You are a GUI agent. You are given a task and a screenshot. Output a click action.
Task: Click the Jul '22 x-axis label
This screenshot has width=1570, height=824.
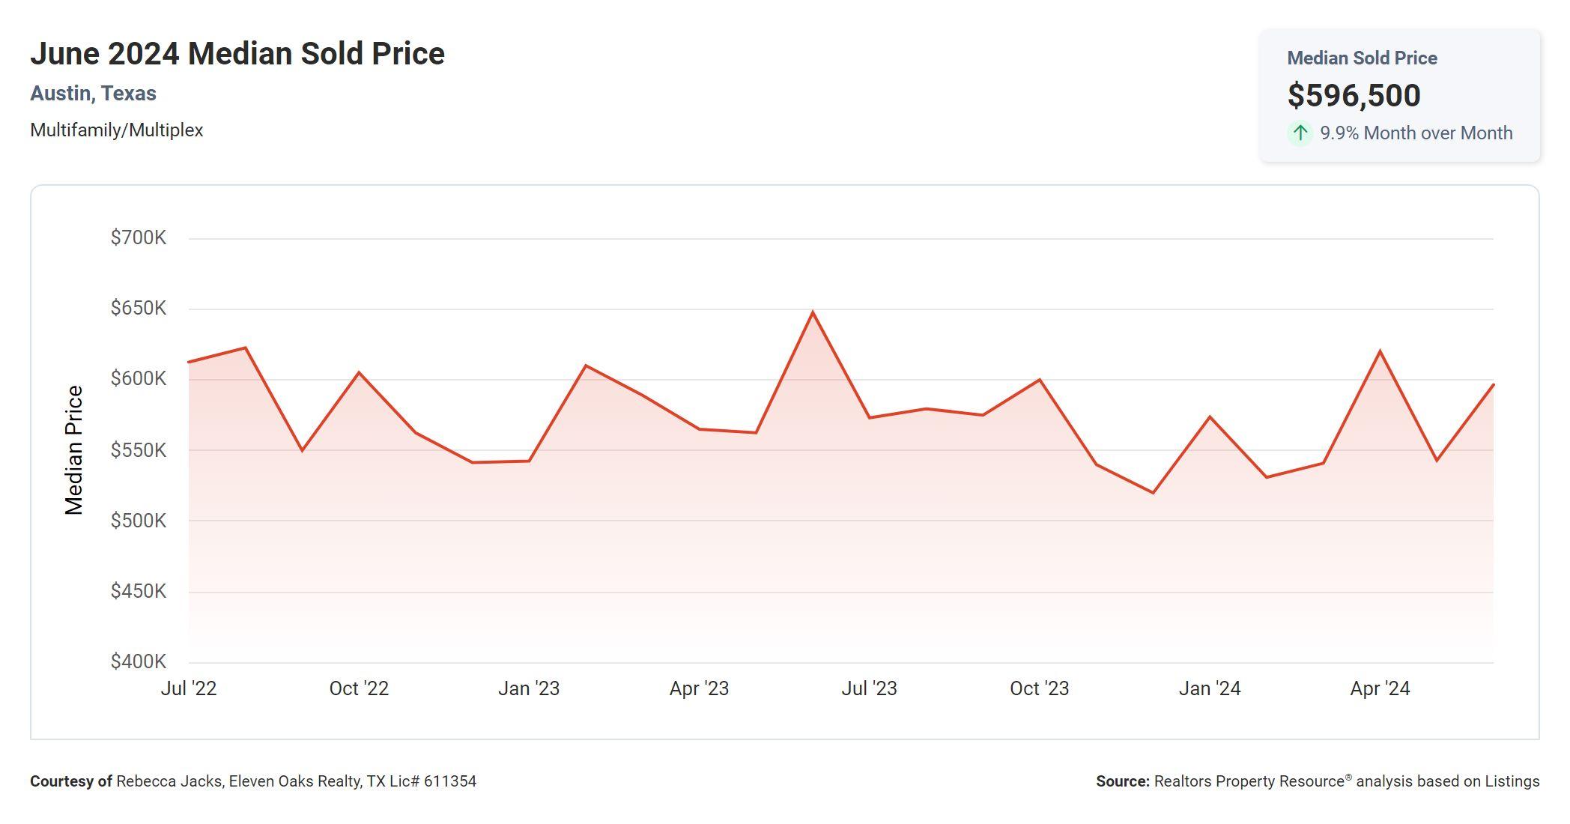[x=189, y=688]
